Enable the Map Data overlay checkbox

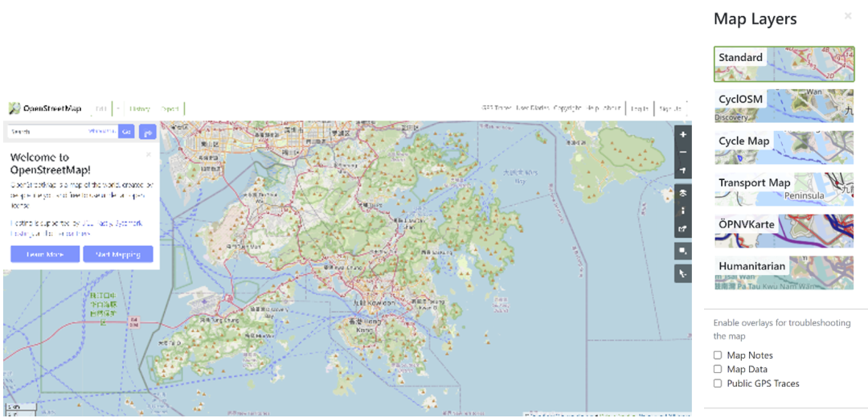pos(718,369)
